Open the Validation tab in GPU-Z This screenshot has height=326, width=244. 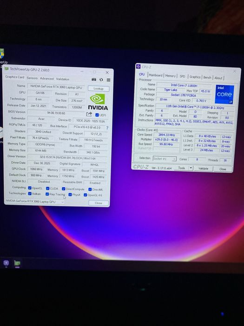pos(63,79)
